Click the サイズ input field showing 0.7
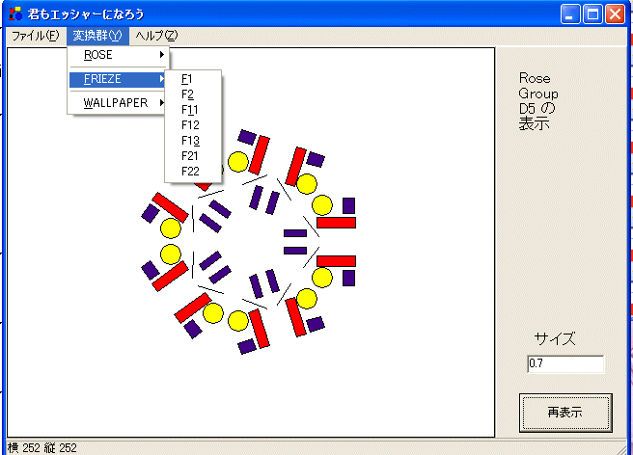The width and height of the screenshot is (633, 455). click(x=565, y=363)
